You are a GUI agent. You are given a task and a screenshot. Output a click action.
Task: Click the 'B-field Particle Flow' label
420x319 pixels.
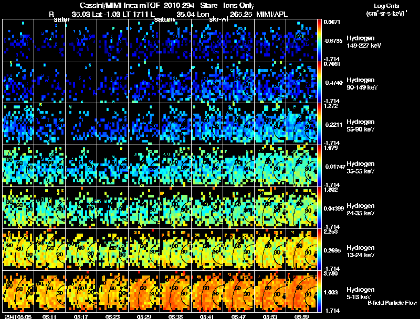392,303
